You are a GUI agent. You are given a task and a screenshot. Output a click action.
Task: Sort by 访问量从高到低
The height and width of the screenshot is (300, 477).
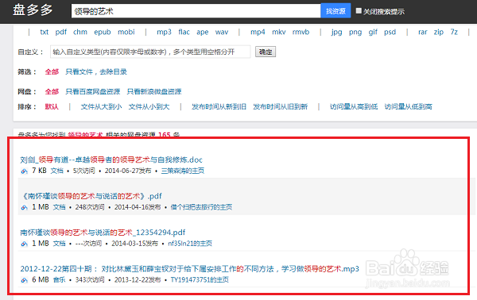[354, 106]
